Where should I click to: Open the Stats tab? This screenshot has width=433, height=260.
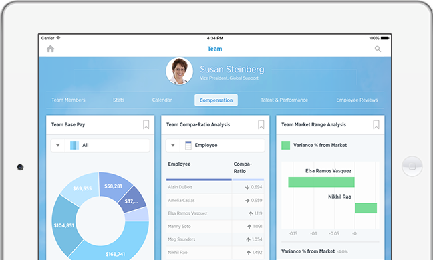[118, 100]
